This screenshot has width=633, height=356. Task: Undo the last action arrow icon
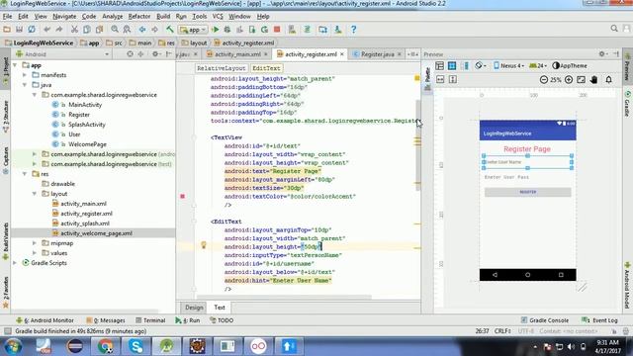pyautogui.click(x=46, y=30)
